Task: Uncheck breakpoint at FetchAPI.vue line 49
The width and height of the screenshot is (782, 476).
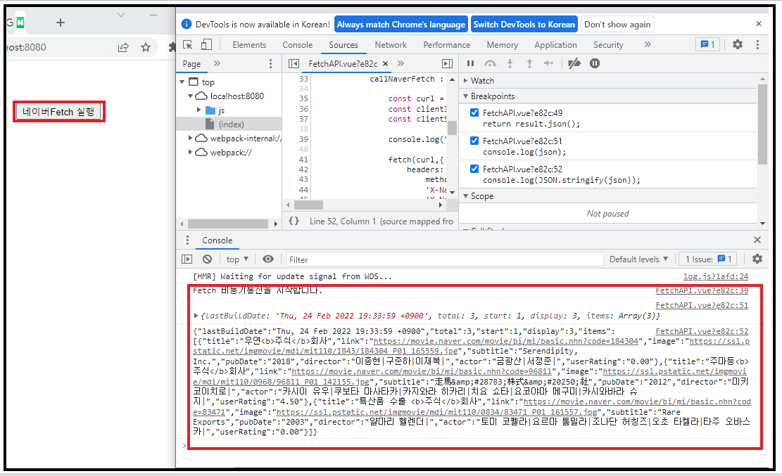Action: 474,112
